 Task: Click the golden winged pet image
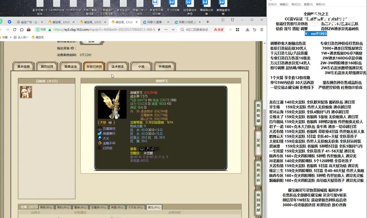pyautogui.click(x=112, y=104)
